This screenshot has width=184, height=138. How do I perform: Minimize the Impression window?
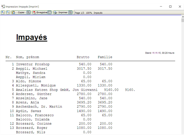click(x=161, y=7)
